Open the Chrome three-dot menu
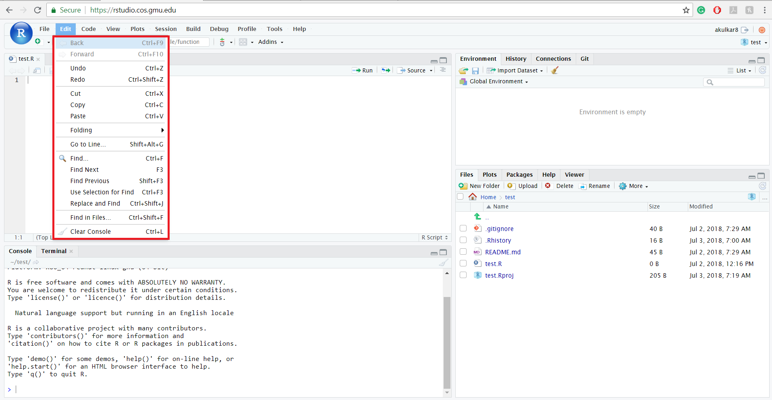The image size is (772, 400). [x=764, y=10]
